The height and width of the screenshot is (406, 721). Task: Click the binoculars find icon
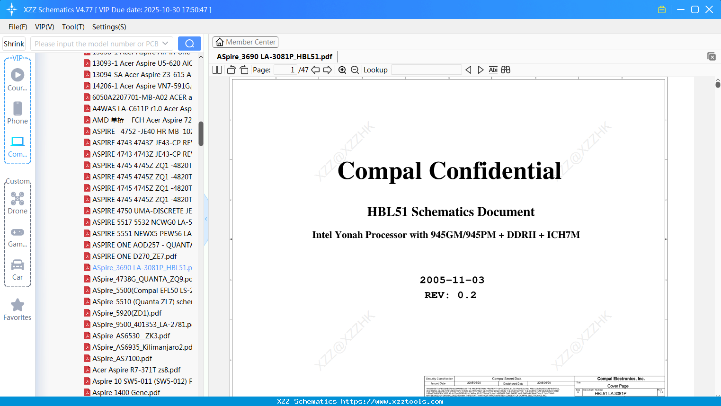[506, 70]
